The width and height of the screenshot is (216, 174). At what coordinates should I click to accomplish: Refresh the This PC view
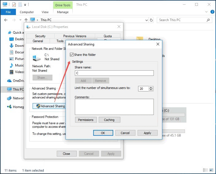(x=151, y=20)
